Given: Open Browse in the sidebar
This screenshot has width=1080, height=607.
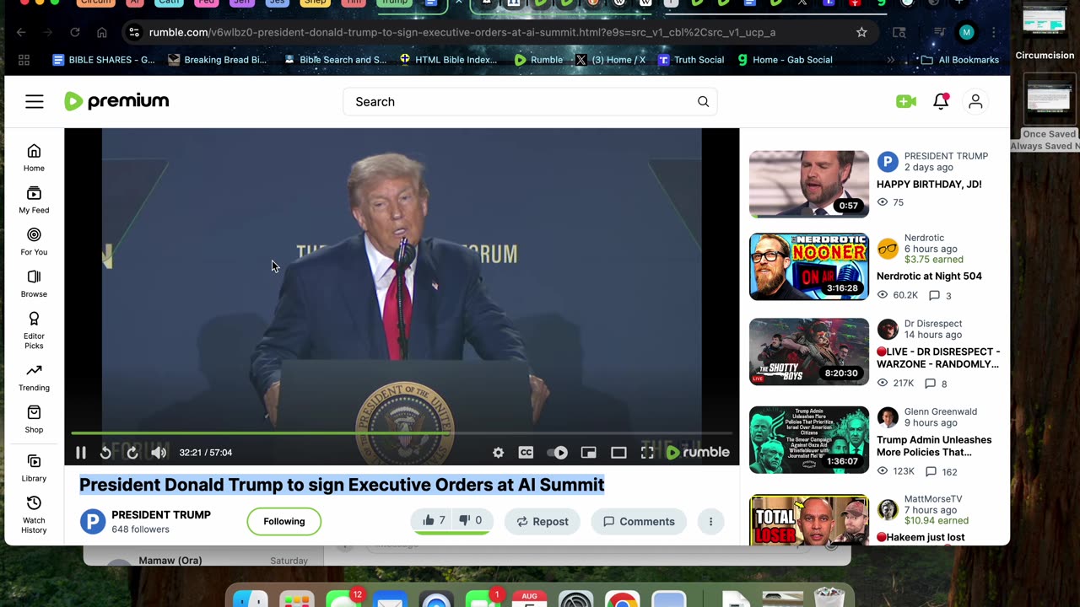Looking at the screenshot, I should (x=34, y=284).
